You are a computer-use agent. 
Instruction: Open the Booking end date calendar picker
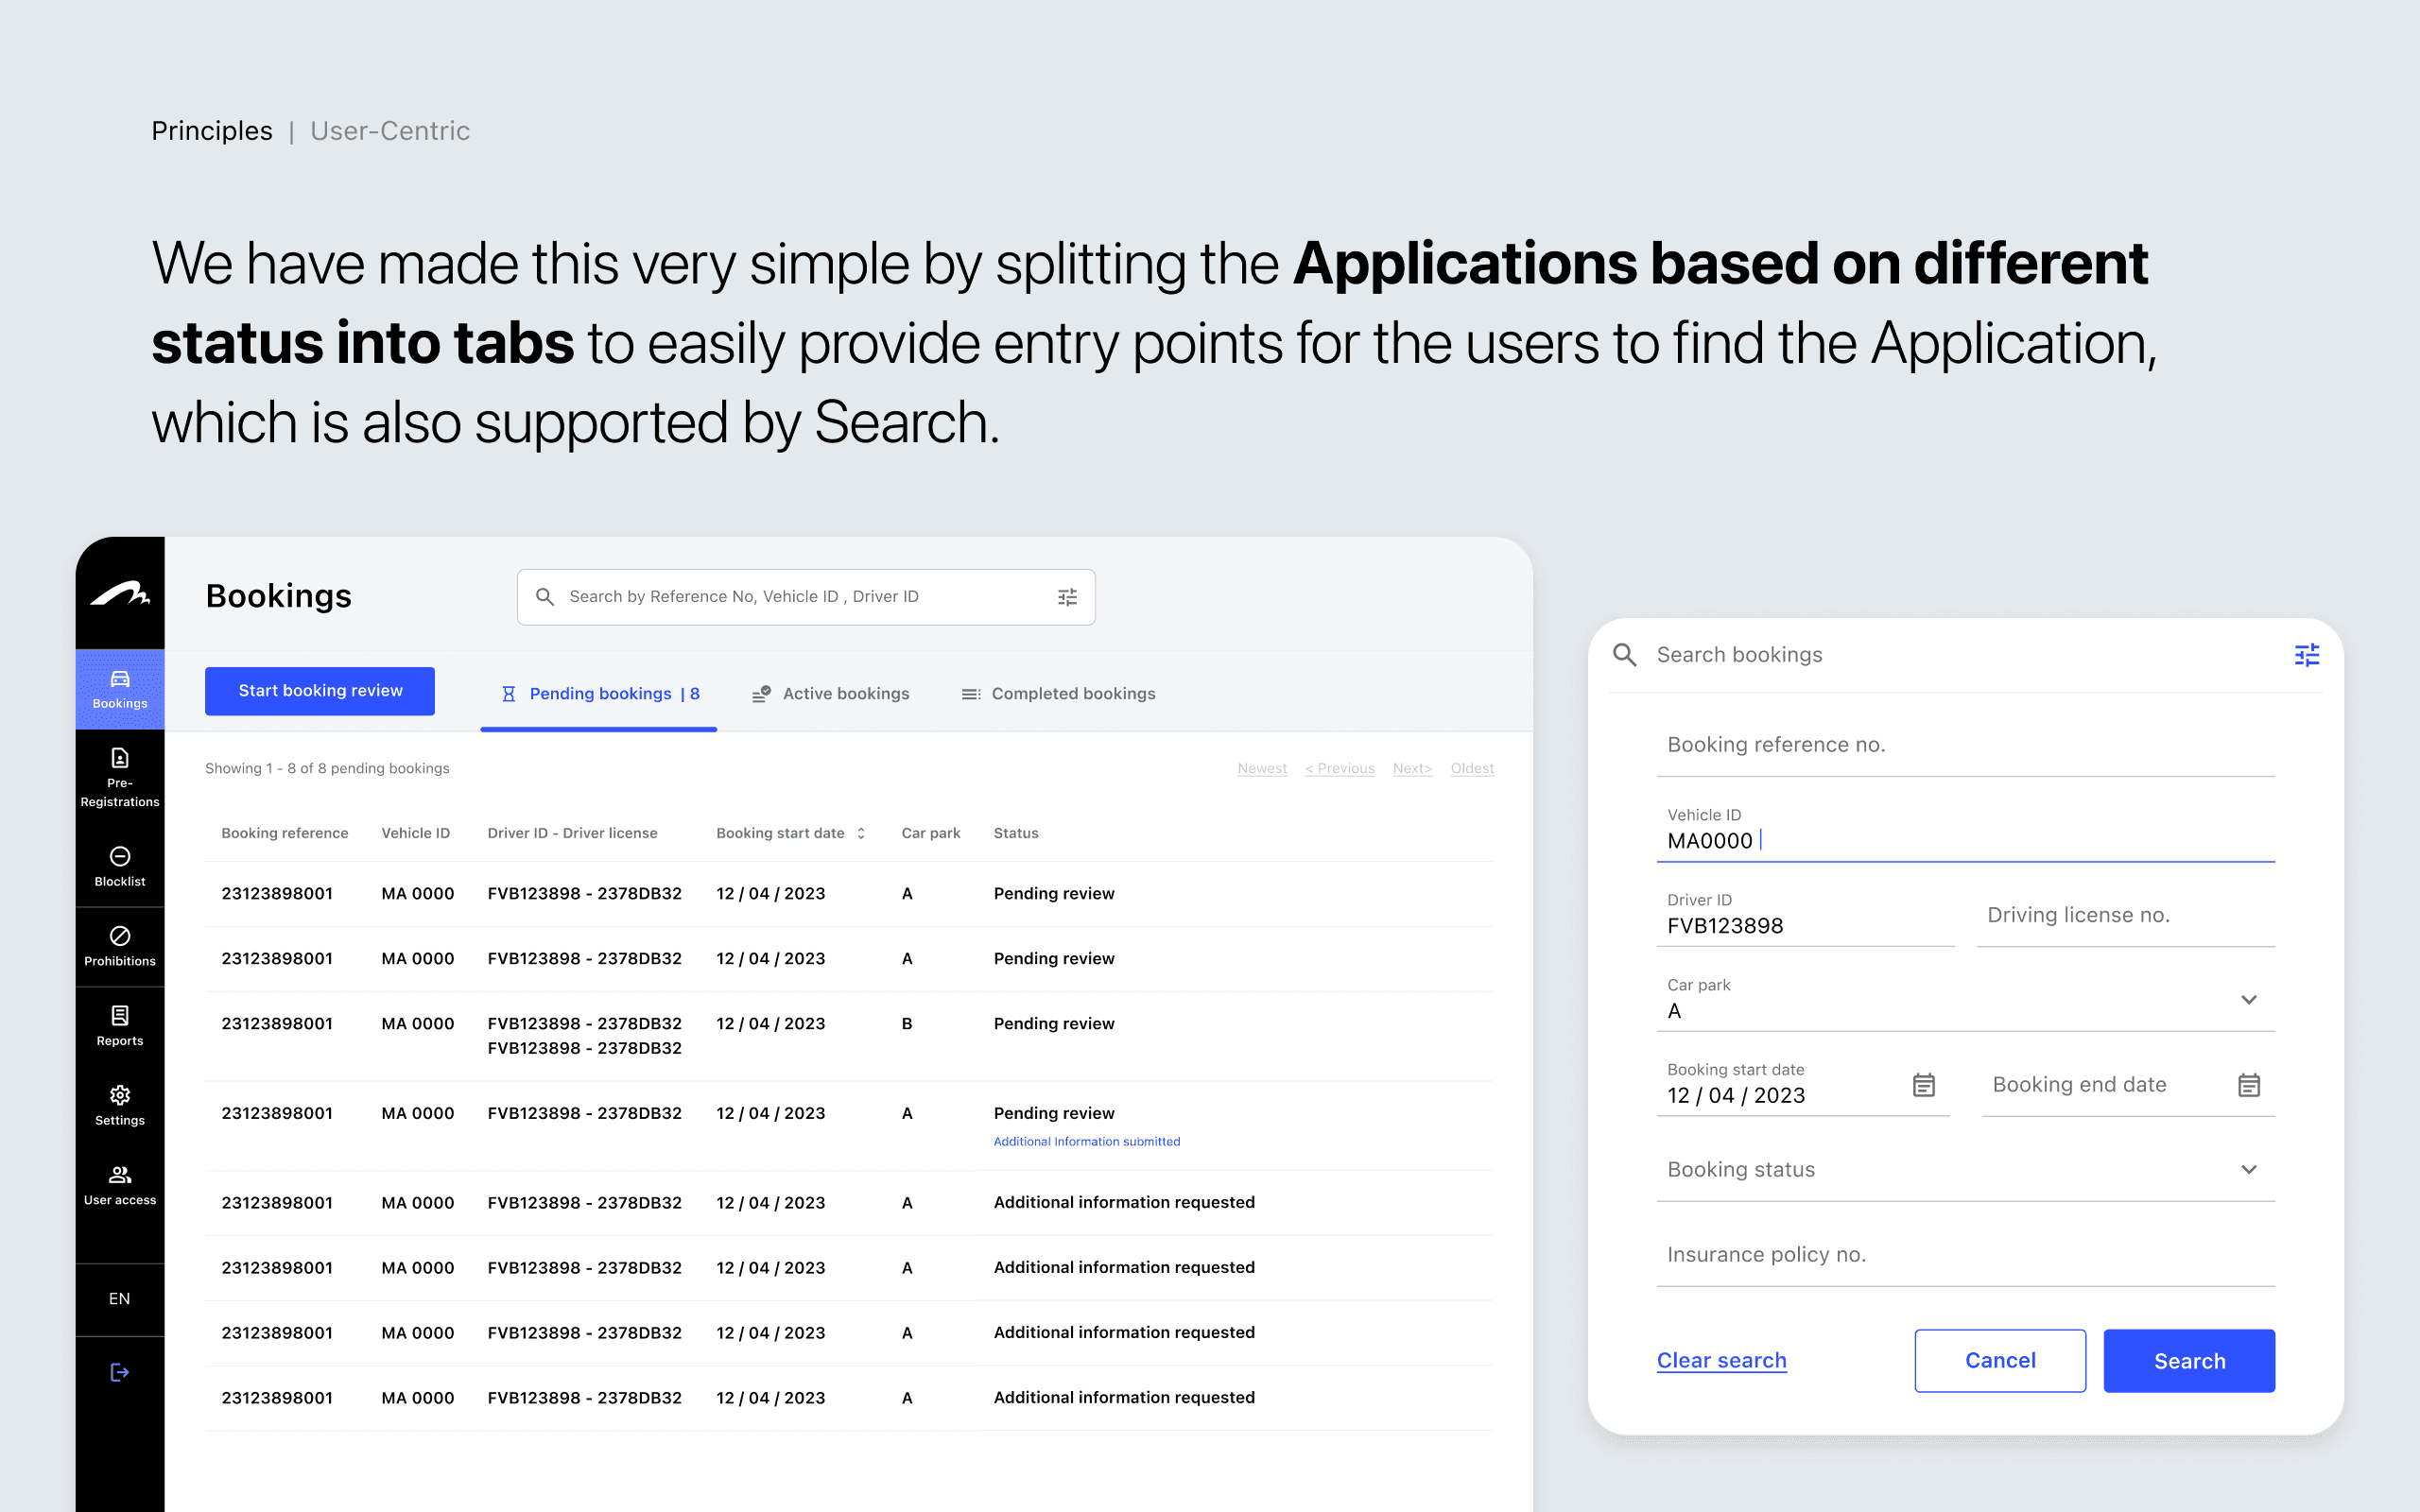tap(2248, 1085)
